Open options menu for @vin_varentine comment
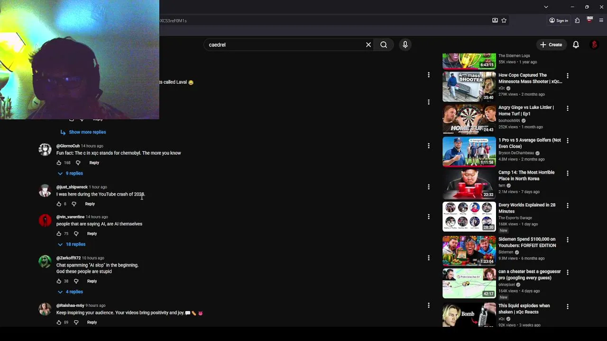 [429, 217]
